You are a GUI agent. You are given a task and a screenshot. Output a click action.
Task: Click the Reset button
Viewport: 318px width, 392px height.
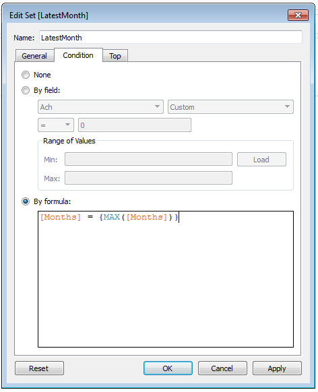pos(39,368)
